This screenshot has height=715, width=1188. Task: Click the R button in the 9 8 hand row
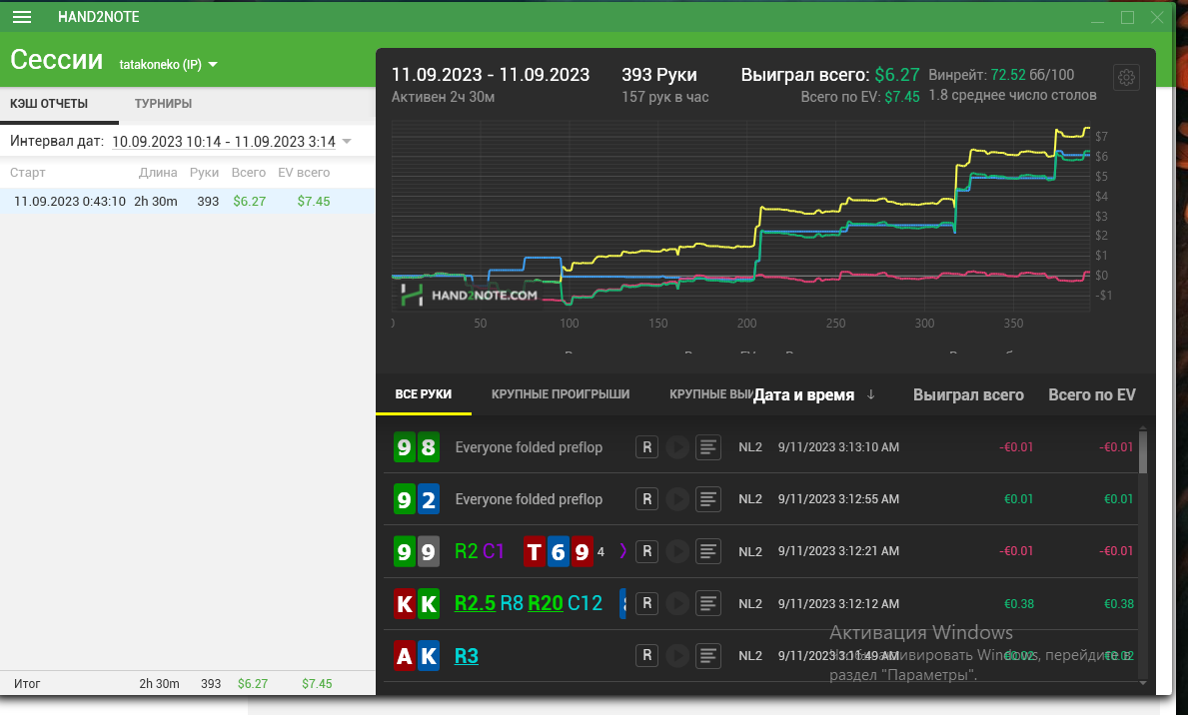(647, 447)
